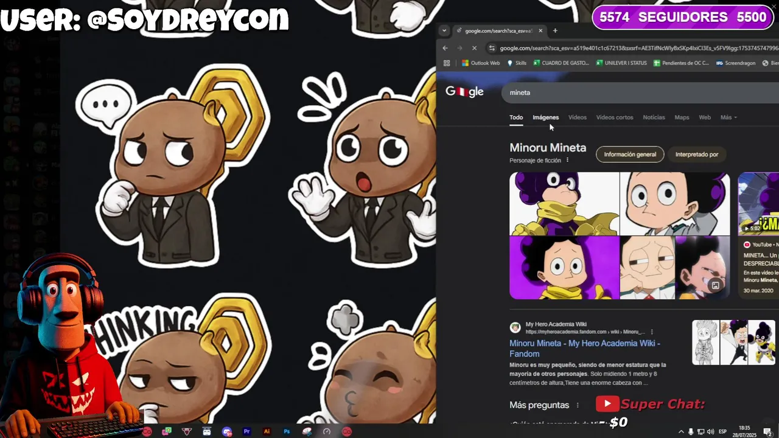Click the browser address bar URL
This screenshot has width=779, height=438.
pyautogui.click(x=639, y=48)
